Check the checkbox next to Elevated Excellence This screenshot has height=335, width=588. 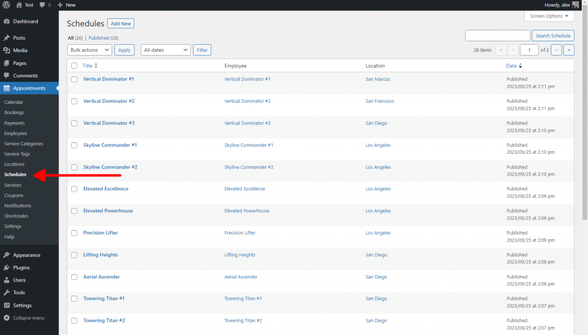click(74, 189)
